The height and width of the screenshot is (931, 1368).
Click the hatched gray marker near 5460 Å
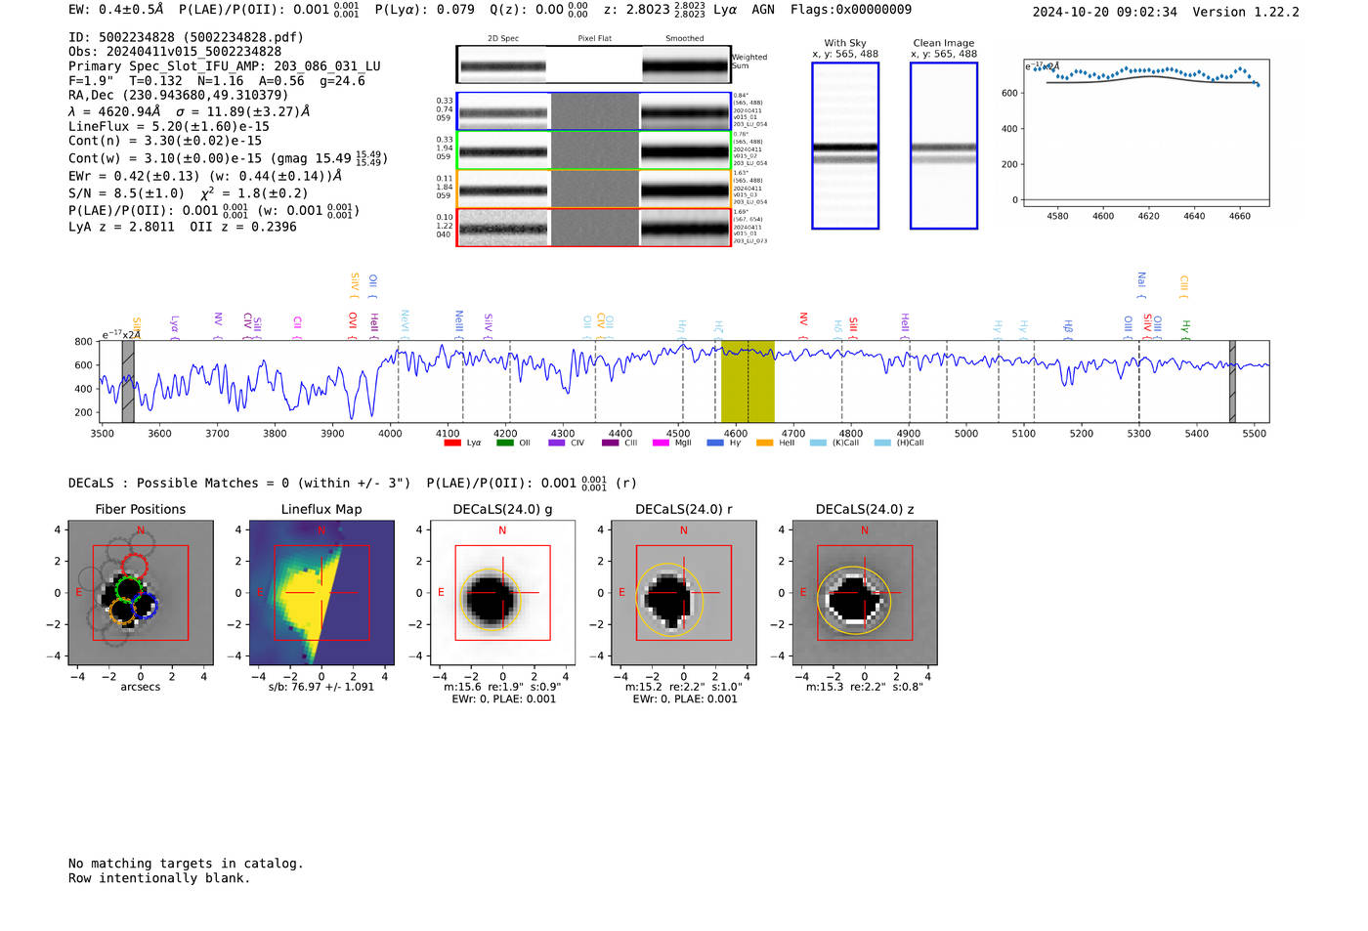[x=1232, y=381]
